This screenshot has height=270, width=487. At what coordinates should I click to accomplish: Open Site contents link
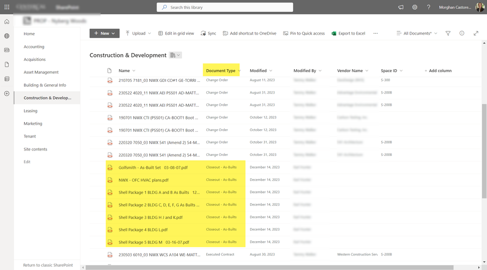36,149
